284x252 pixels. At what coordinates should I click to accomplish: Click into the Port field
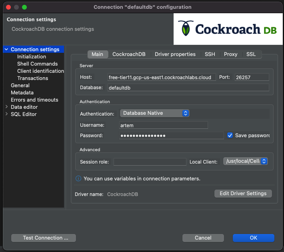point(252,77)
